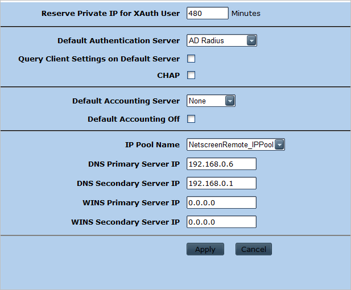351x290 pixels.
Task: Click the Cancel button
Action: (254, 249)
